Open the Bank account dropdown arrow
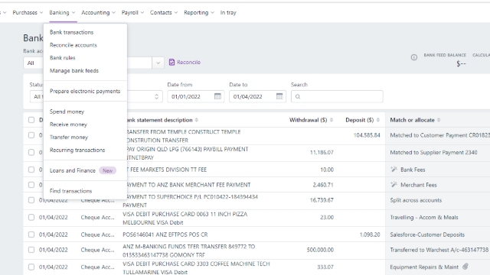Viewport: 490px width, 275px height. pyautogui.click(x=158, y=63)
